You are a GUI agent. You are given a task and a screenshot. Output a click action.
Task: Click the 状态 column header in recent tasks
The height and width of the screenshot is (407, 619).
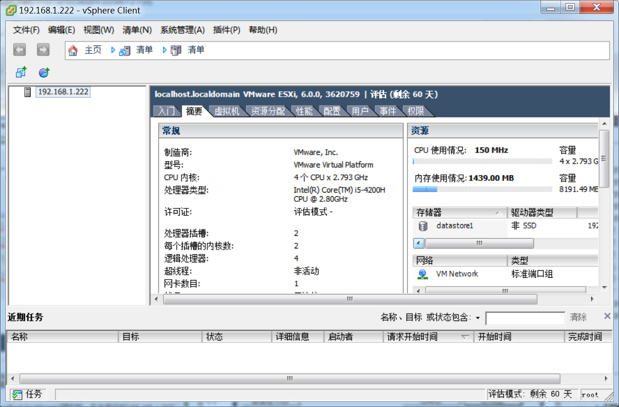[237, 337]
